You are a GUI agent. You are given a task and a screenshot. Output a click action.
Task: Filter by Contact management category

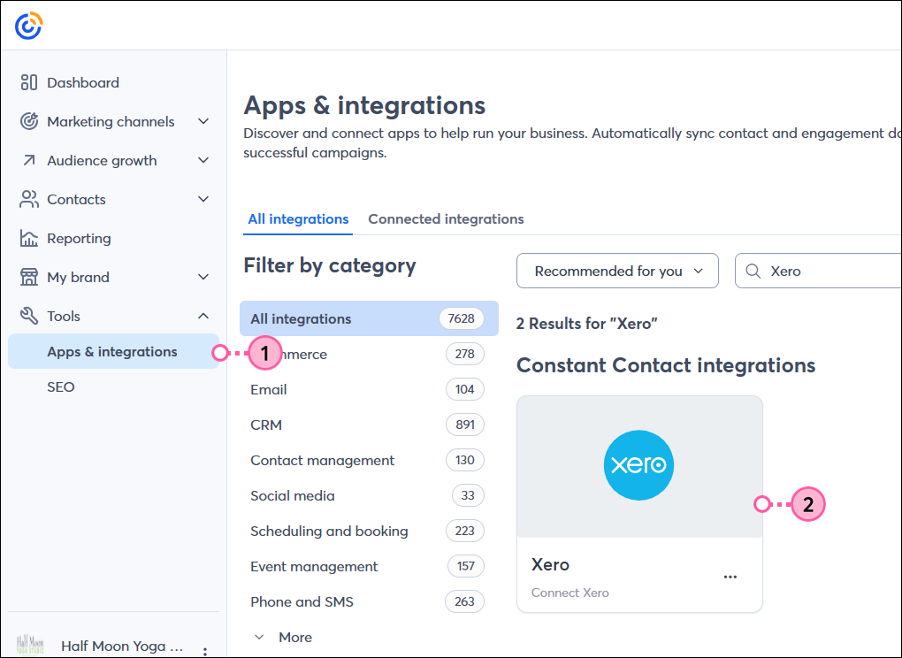point(323,460)
